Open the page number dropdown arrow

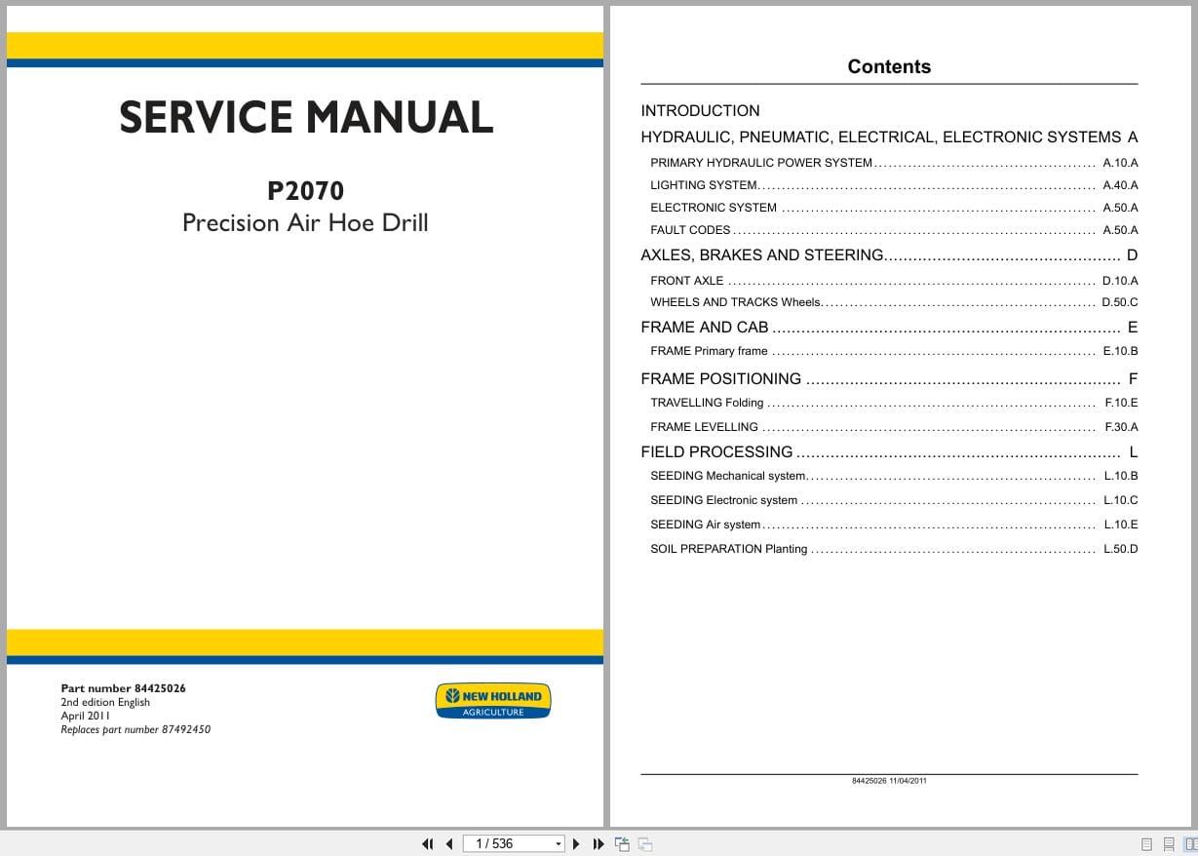(x=559, y=844)
